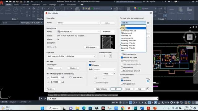This screenshot has width=198, height=111.
Task: Open Microsoft Word from taskbar
Action: (x=142, y=108)
